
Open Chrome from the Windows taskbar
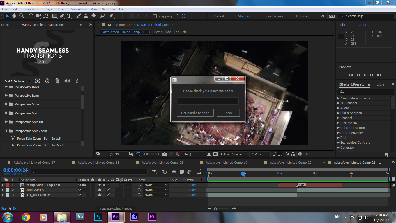pos(26,217)
